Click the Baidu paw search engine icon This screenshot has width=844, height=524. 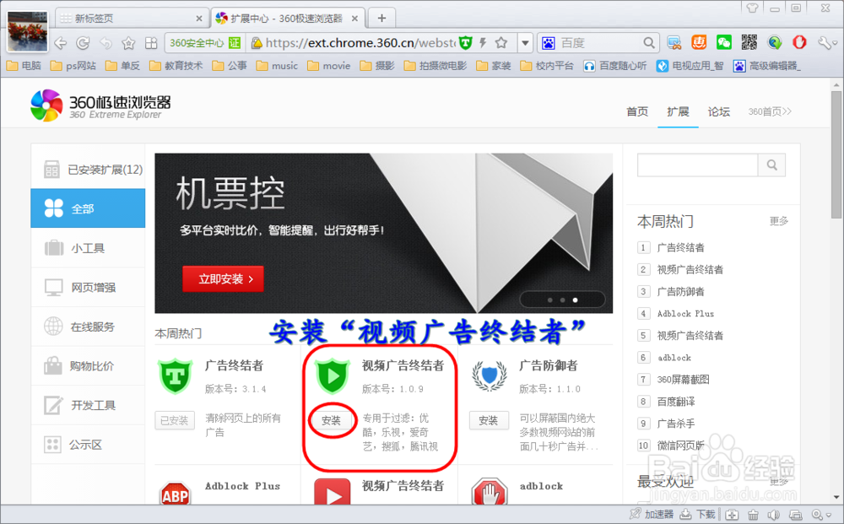pyautogui.click(x=549, y=43)
